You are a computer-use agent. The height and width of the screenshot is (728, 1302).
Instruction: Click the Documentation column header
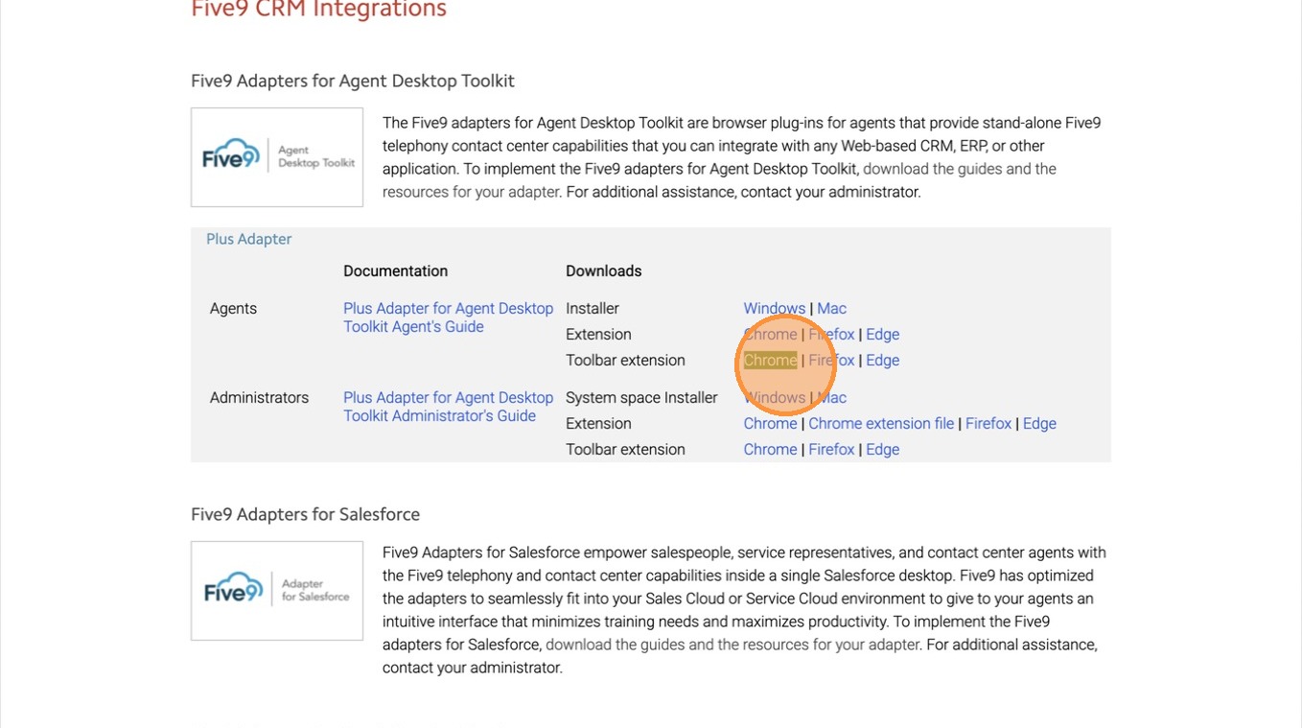point(395,270)
